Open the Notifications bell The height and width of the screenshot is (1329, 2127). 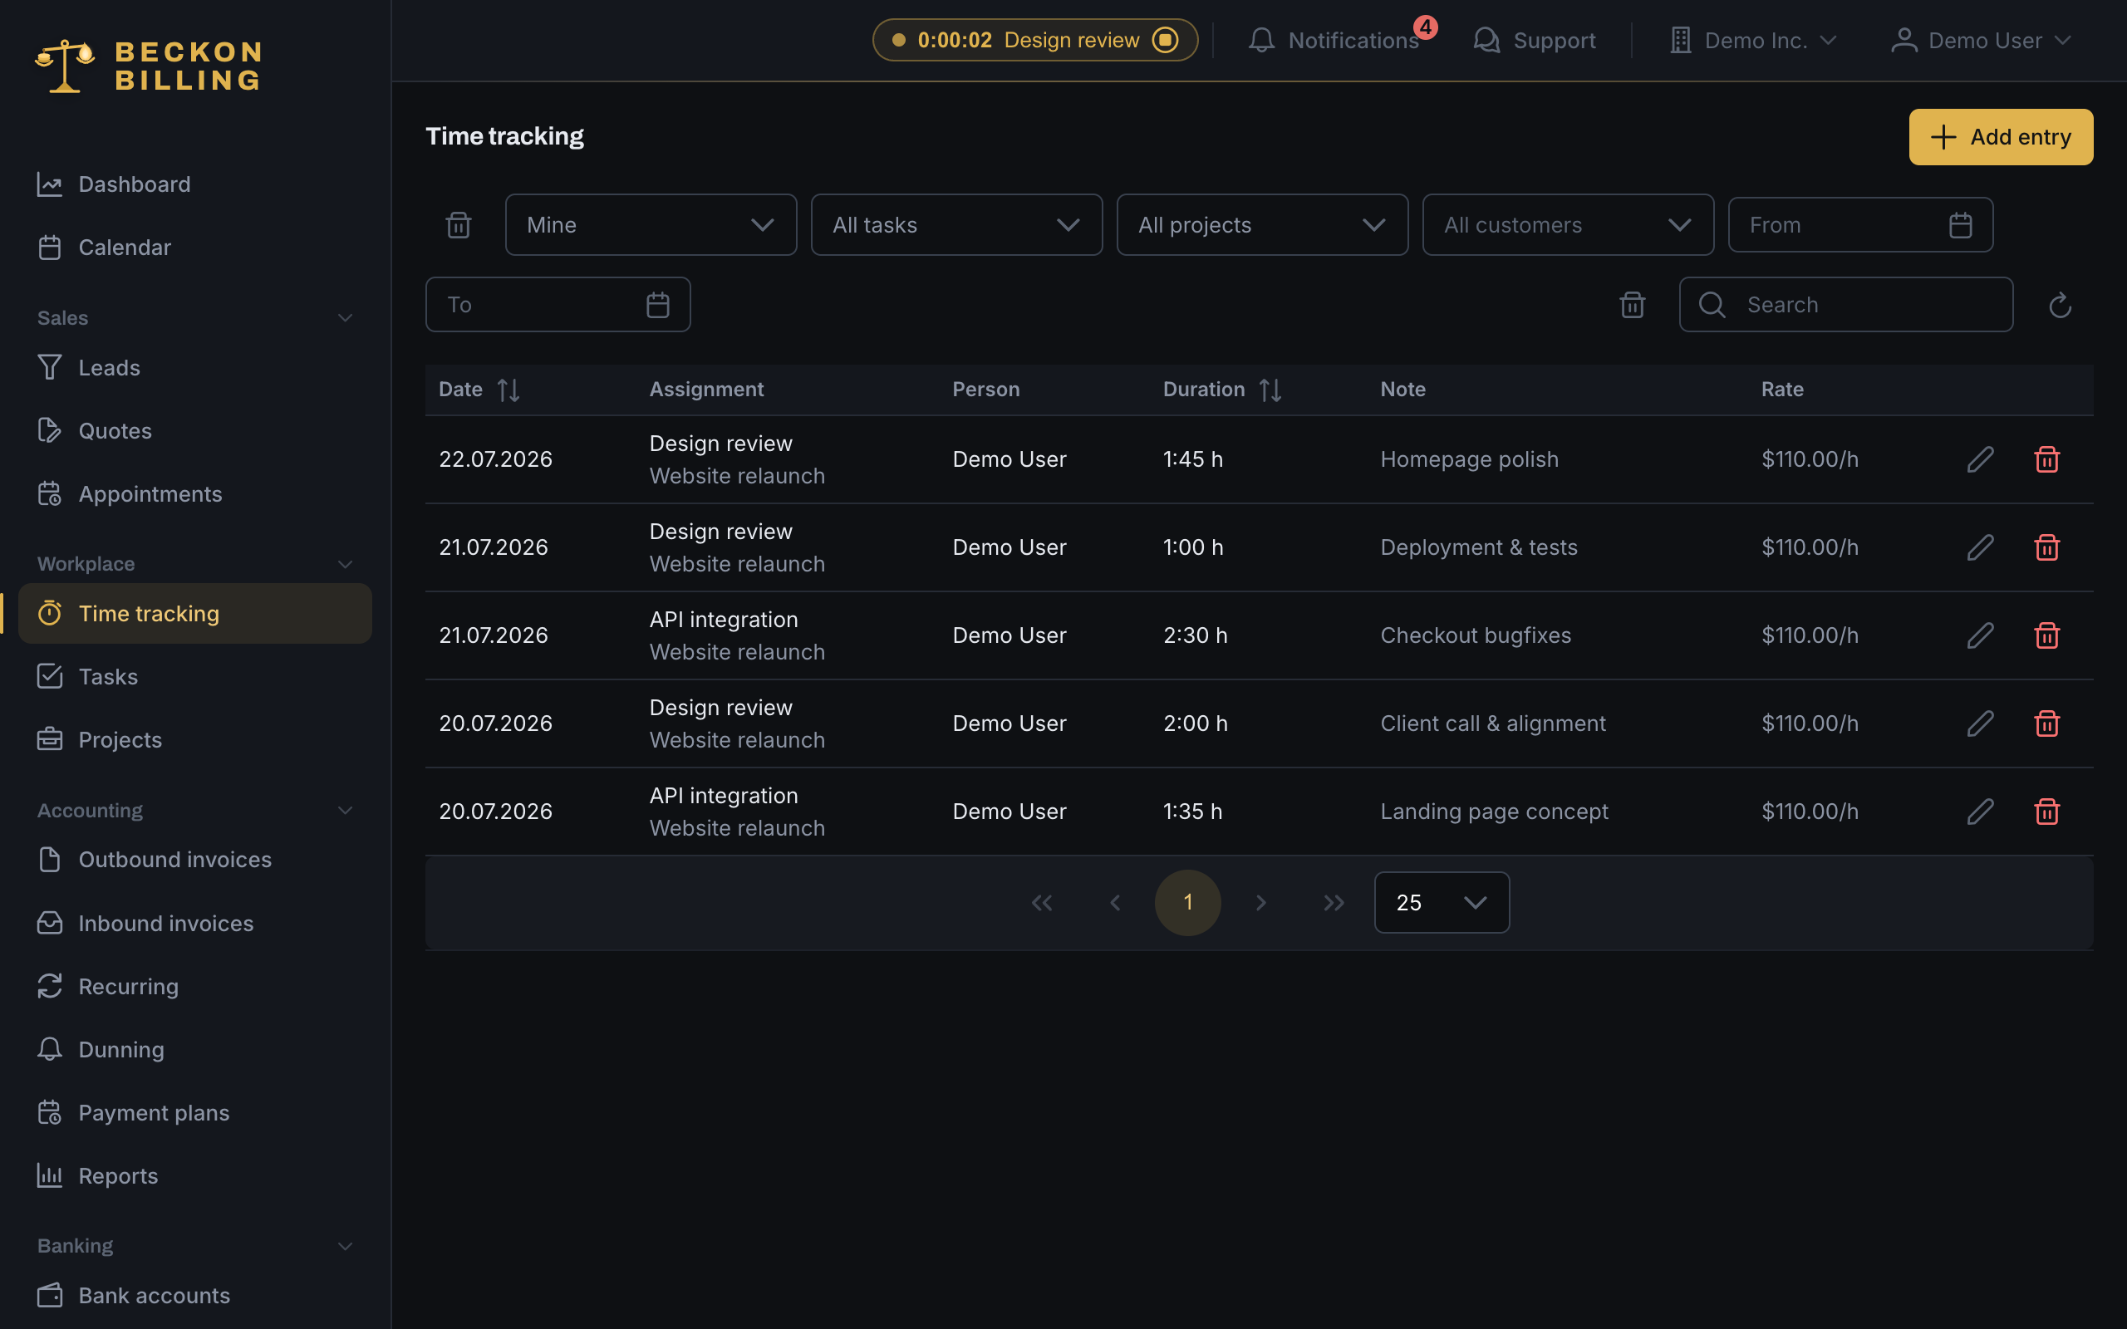click(1333, 40)
